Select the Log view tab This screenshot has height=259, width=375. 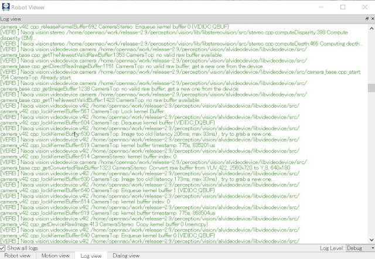point(91,255)
